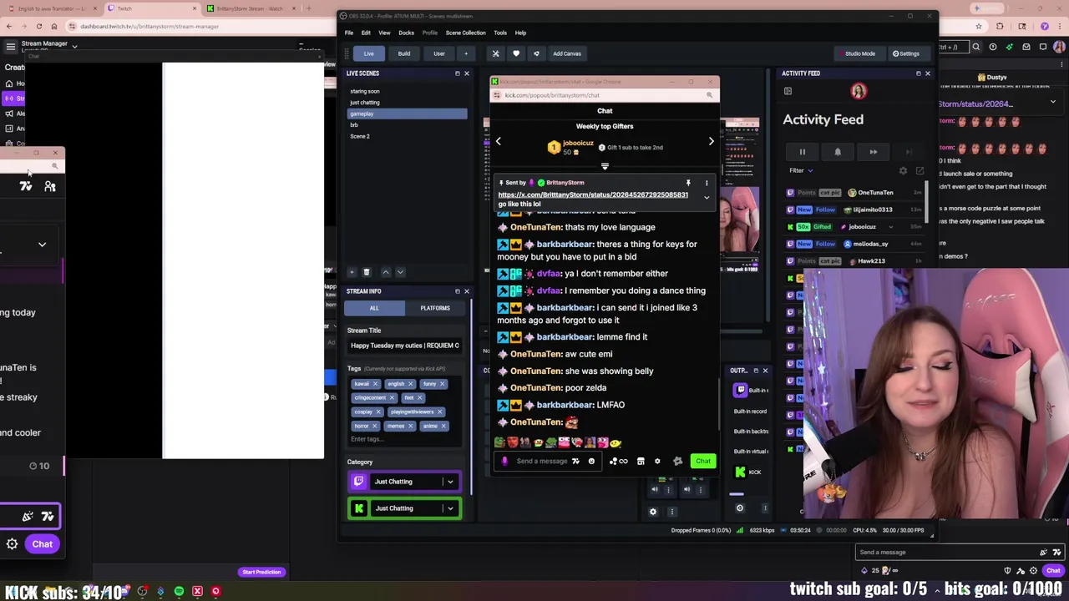Open audio mixer gear settings in OBS

point(653,512)
